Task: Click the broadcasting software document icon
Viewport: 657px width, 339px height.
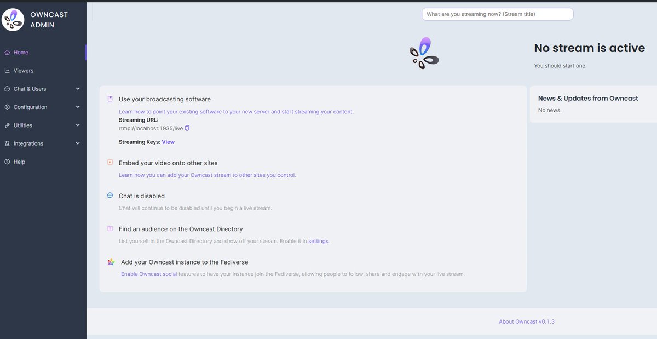Action: pos(110,99)
